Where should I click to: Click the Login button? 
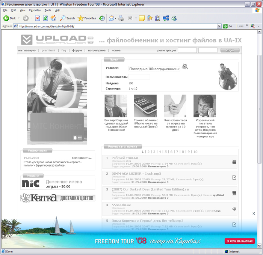(230, 50)
